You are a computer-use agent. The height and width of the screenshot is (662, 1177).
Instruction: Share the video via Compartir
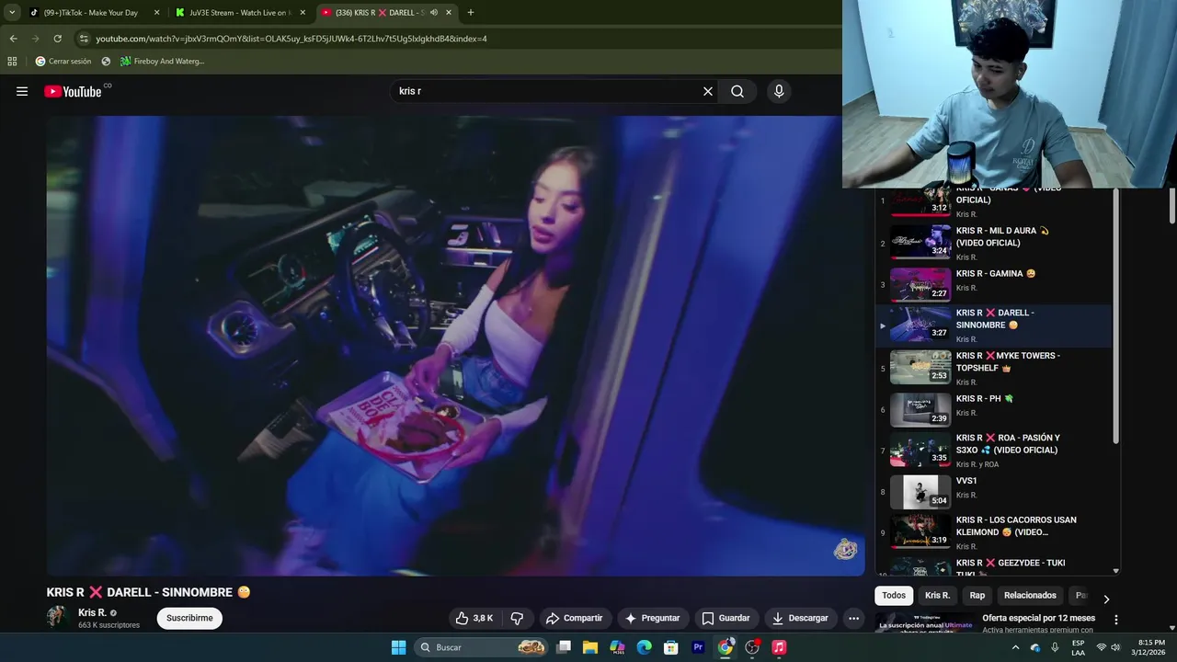574,618
